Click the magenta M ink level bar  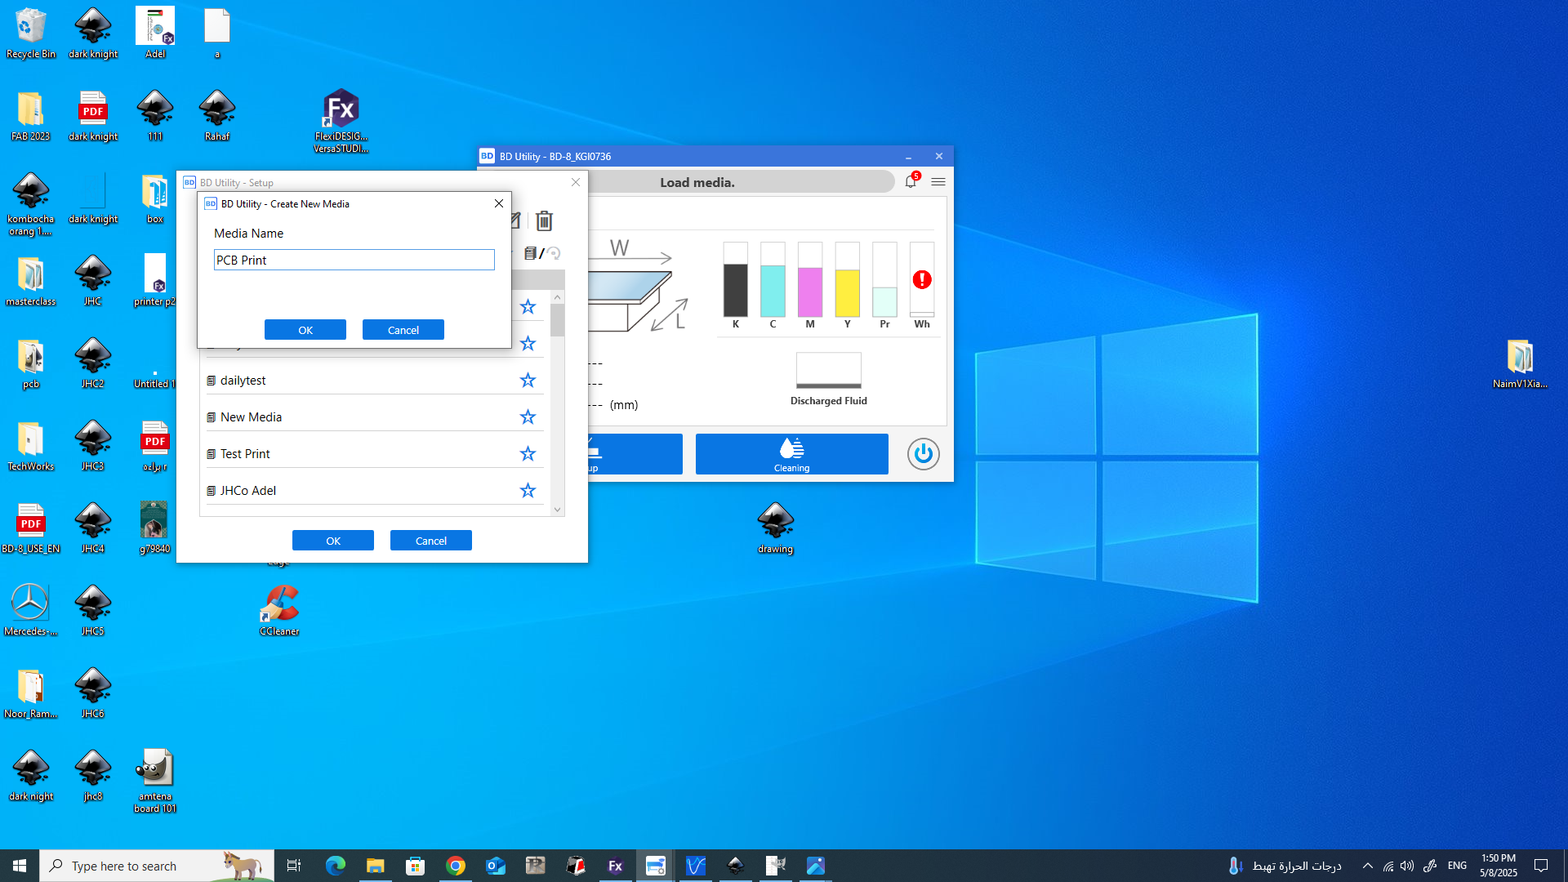coord(810,279)
